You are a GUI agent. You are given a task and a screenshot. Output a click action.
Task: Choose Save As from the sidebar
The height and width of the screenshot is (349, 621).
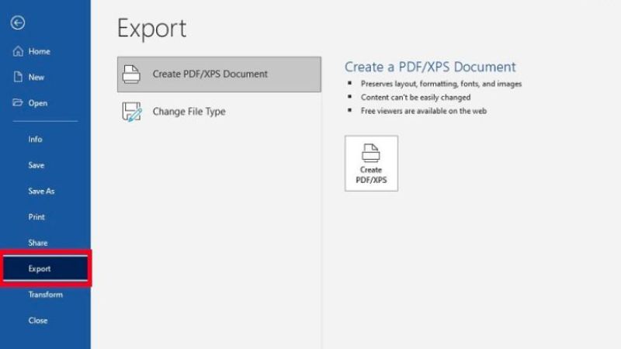point(42,191)
